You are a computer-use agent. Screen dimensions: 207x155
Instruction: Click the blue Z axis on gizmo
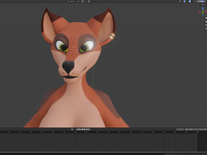coord(203,8)
